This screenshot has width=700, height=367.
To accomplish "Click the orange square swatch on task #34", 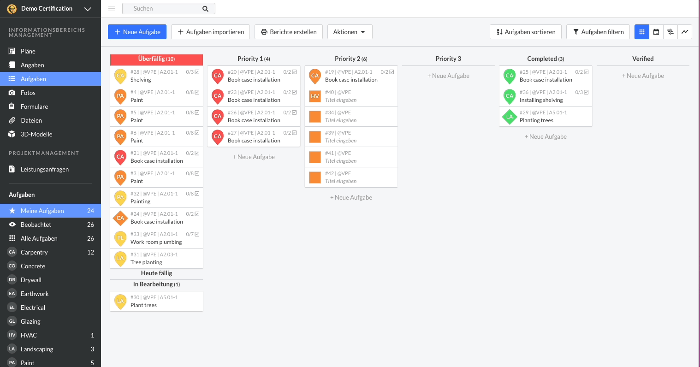I will point(315,117).
